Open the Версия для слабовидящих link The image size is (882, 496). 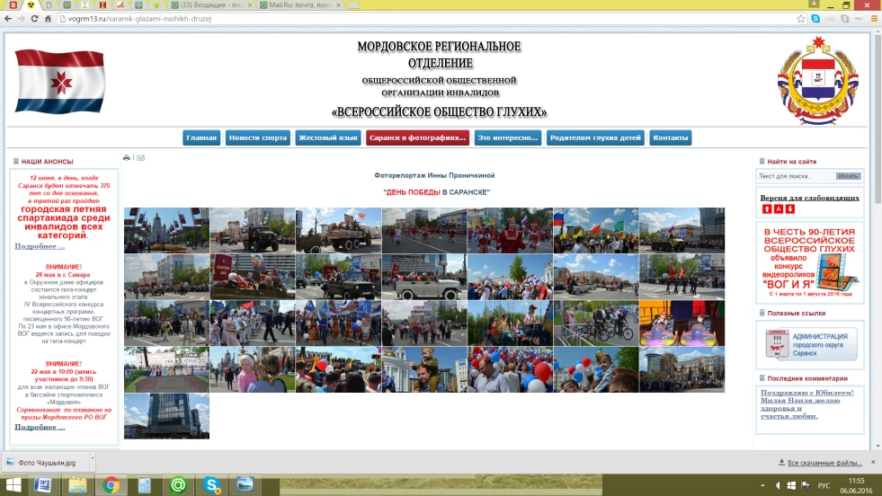809,198
